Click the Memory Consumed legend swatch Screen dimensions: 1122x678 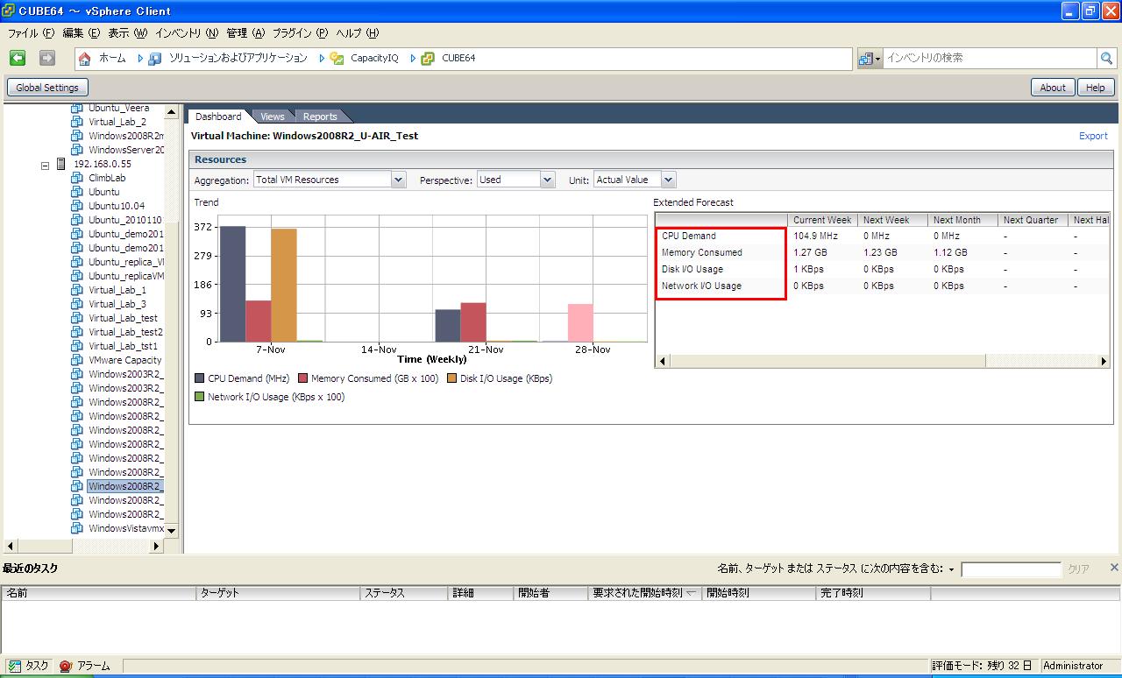(302, 378)
